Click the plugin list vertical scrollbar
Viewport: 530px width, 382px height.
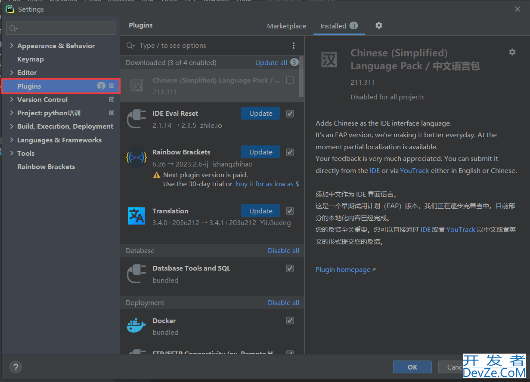[x=301, y=77]
